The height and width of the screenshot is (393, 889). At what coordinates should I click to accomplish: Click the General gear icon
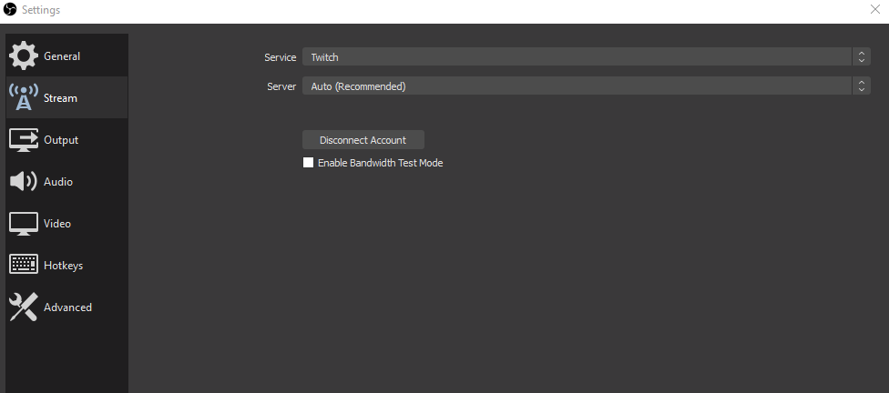24,55
